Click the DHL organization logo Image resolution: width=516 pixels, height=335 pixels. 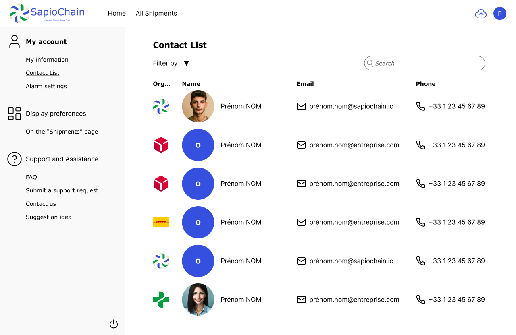(161, 222)
